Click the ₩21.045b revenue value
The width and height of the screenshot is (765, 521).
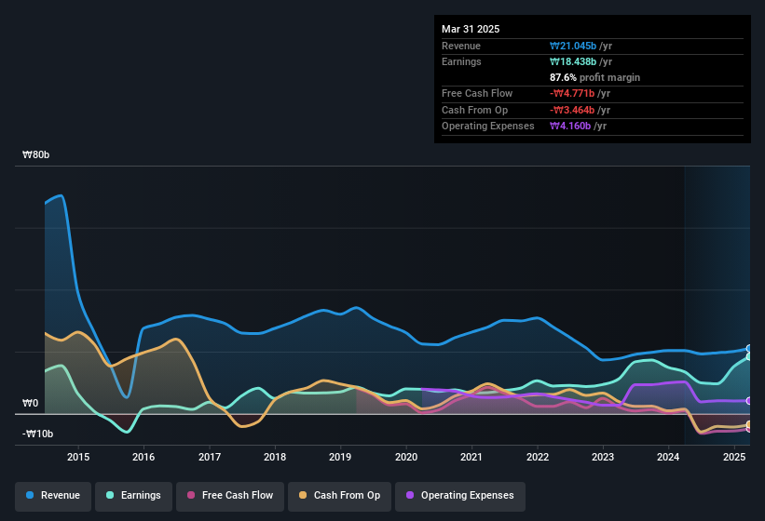[573, 46]
